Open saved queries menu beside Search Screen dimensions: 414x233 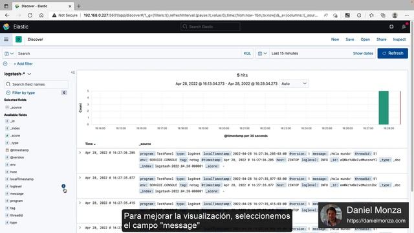point(9,53)
